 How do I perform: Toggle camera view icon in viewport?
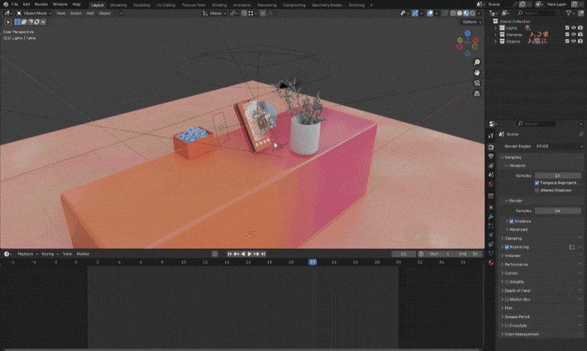pyautogui.click(x=477, y=83)
